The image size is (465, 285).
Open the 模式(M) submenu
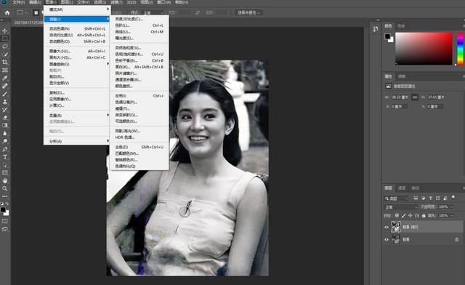(x=77, y=9)
